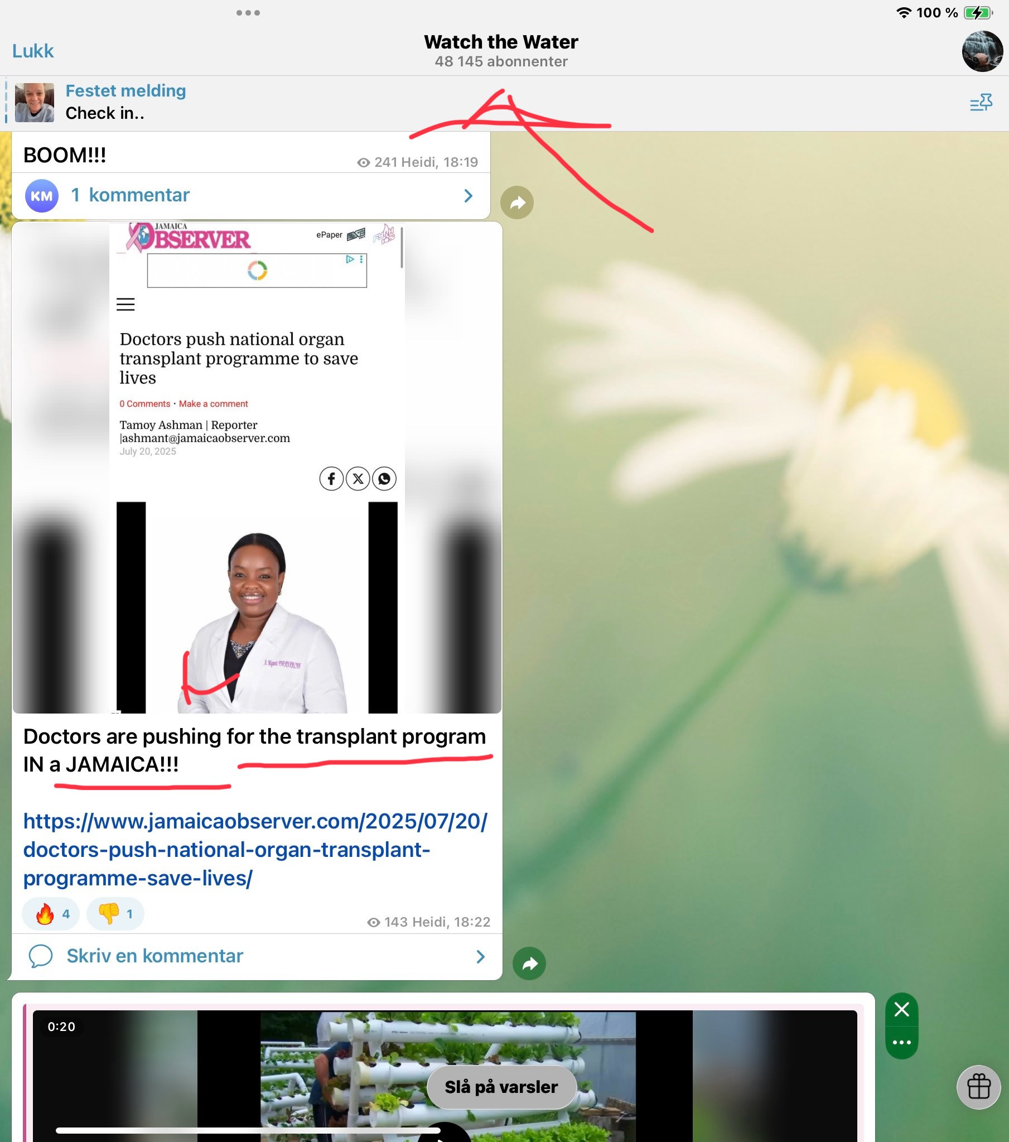1009x1142 pixels.
Task: Click the KM commenter avatar
Action: 42,196
